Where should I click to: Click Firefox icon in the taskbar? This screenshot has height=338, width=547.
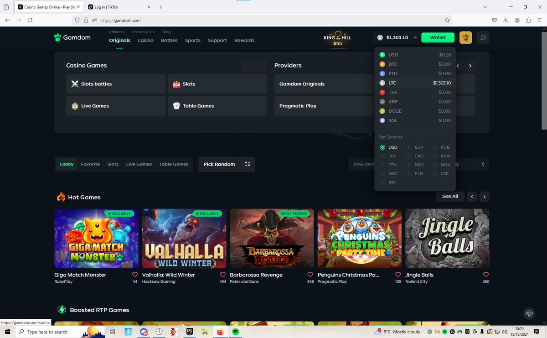pyautogui.click(x=220, y=332)
